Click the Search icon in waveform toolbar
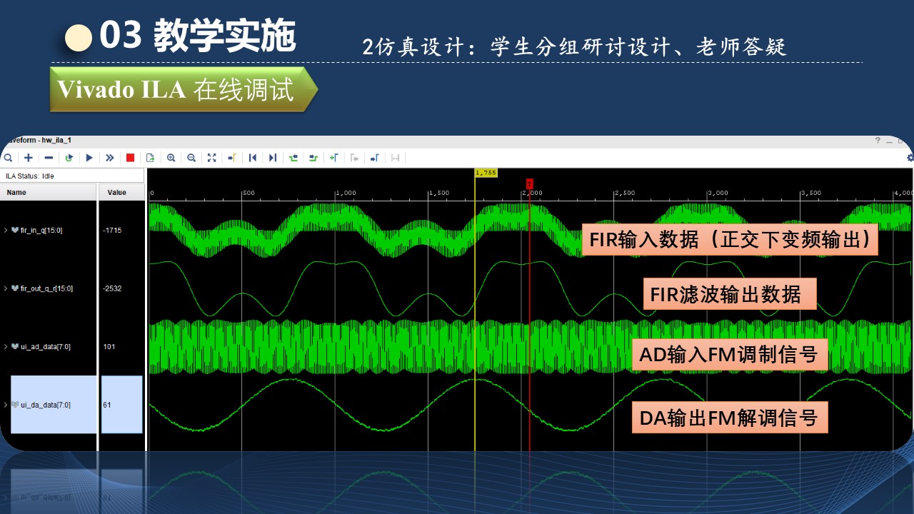The height and width of the screenshot is (514, 914). pos(8,158)
